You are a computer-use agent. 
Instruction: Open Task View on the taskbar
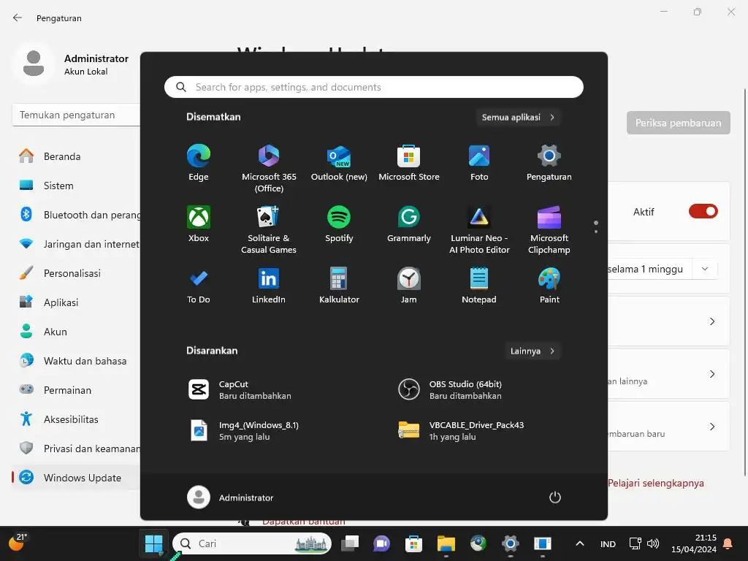pyautogui.click(x=350, y=543)
